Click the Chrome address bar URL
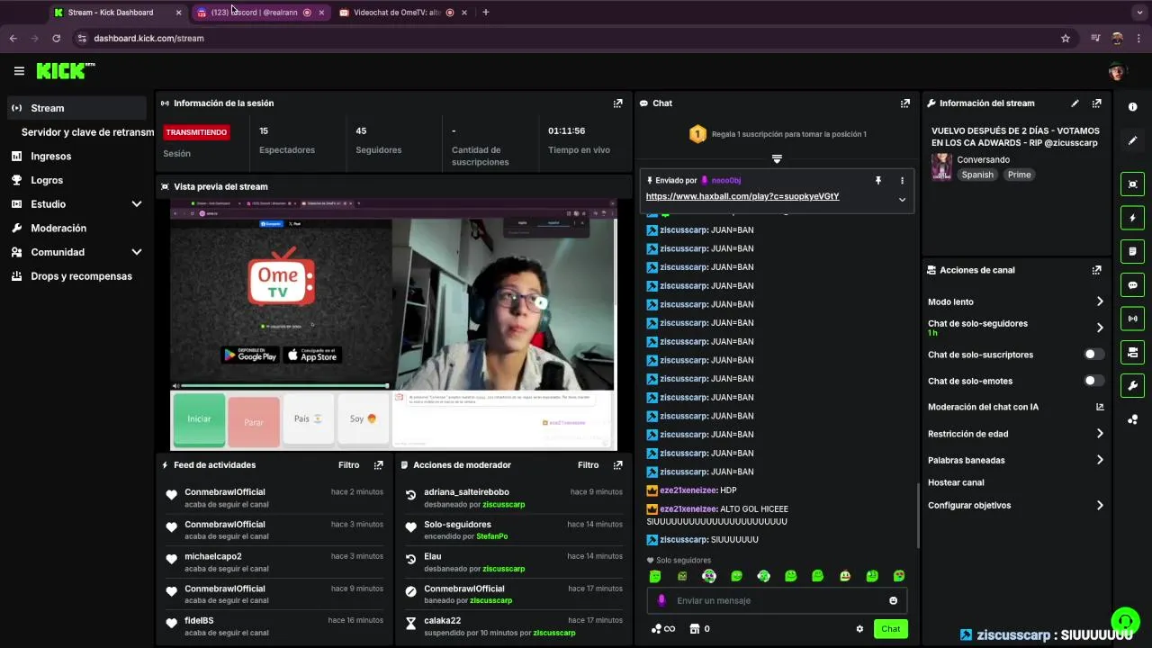 pos(148,39)
